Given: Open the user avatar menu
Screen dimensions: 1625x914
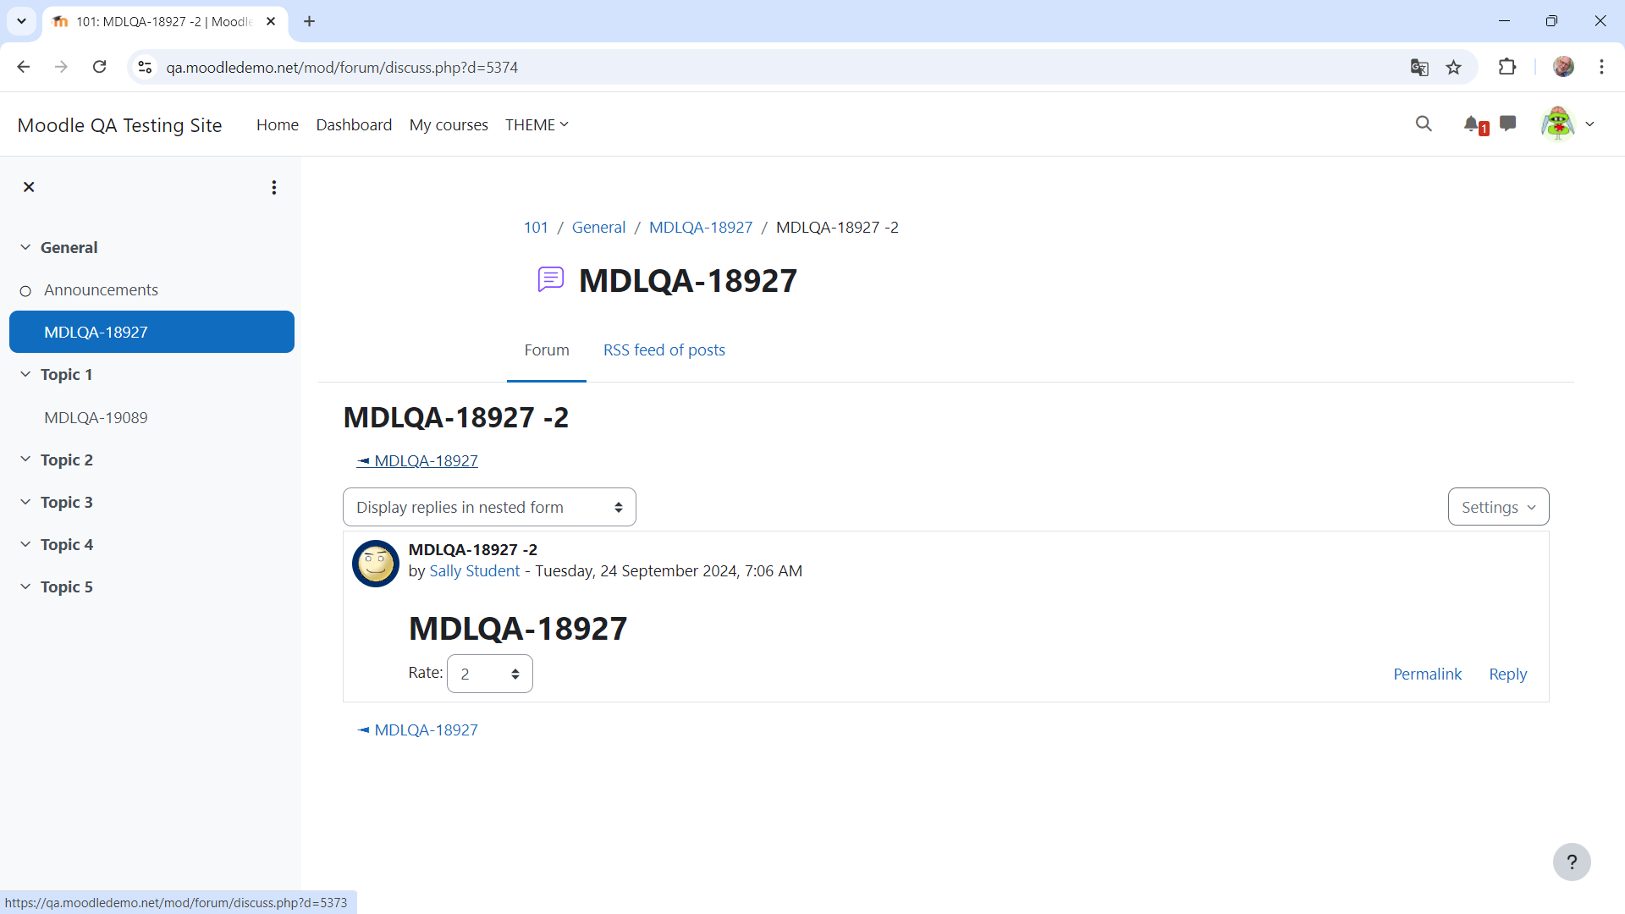Looking at the screenshot, I should tap(1557, 124).
